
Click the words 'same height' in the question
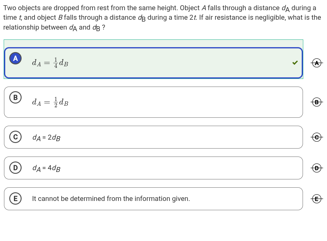[159, 8]
